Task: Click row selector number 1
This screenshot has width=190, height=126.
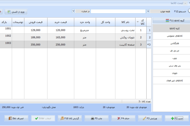Action: click(149, 30)
